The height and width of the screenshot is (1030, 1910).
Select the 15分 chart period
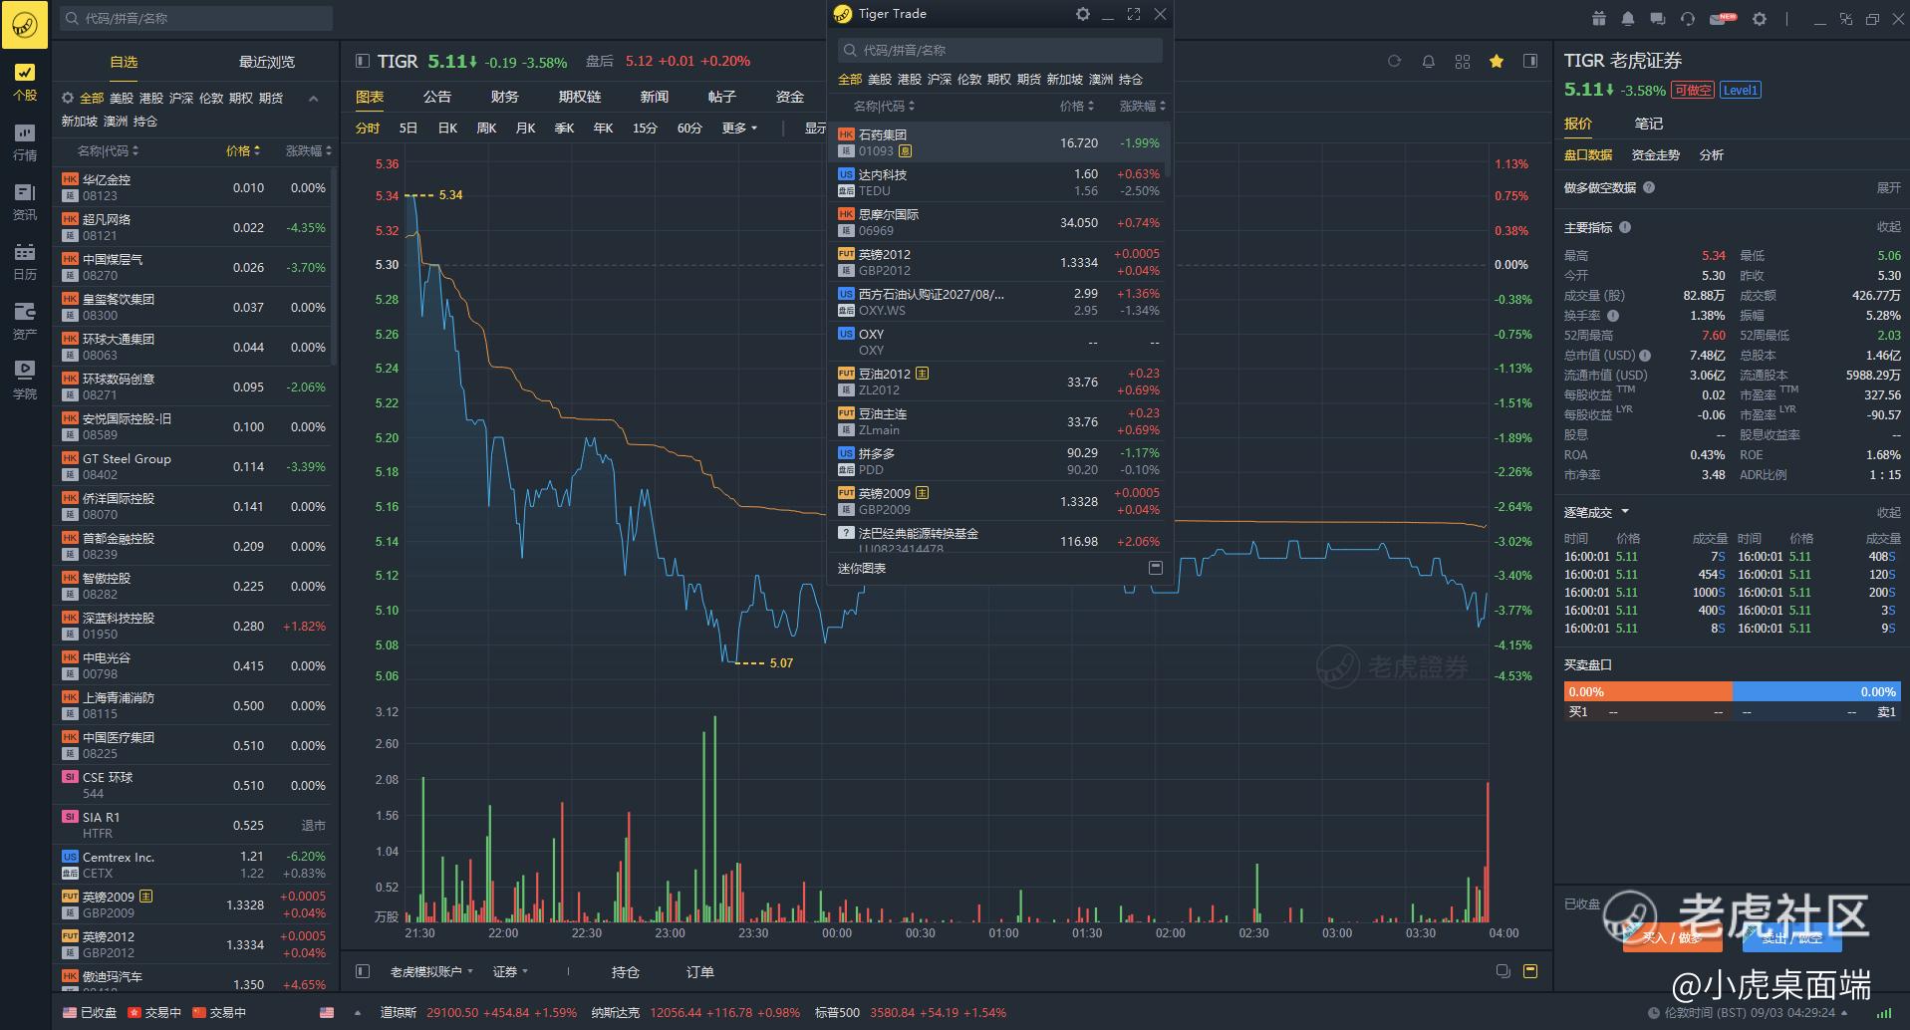click(645, 128)
